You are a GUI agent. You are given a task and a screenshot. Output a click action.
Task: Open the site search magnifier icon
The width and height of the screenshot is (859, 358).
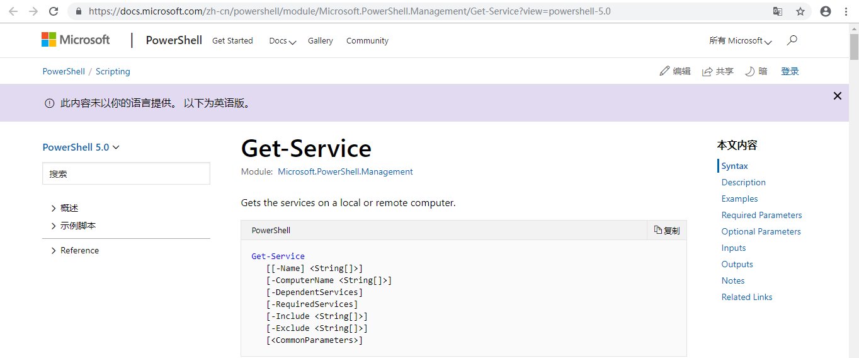click(x=792, y=40)
